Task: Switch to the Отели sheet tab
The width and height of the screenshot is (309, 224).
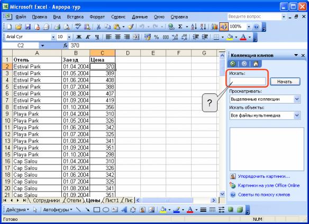Action: (74, 200)
